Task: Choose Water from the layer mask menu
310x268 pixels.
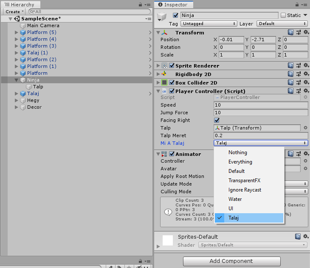Action: point(235,199)
